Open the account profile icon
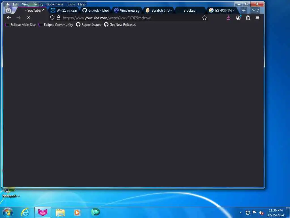The width and height of the screenshot is (290, 218). (238, 18)
